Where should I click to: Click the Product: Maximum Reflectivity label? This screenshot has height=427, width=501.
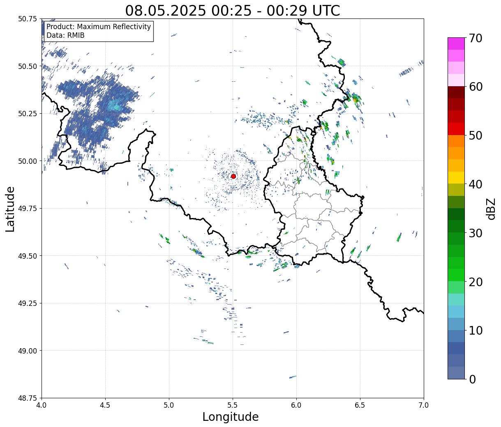pyautogui.click(x=99, y=27)
